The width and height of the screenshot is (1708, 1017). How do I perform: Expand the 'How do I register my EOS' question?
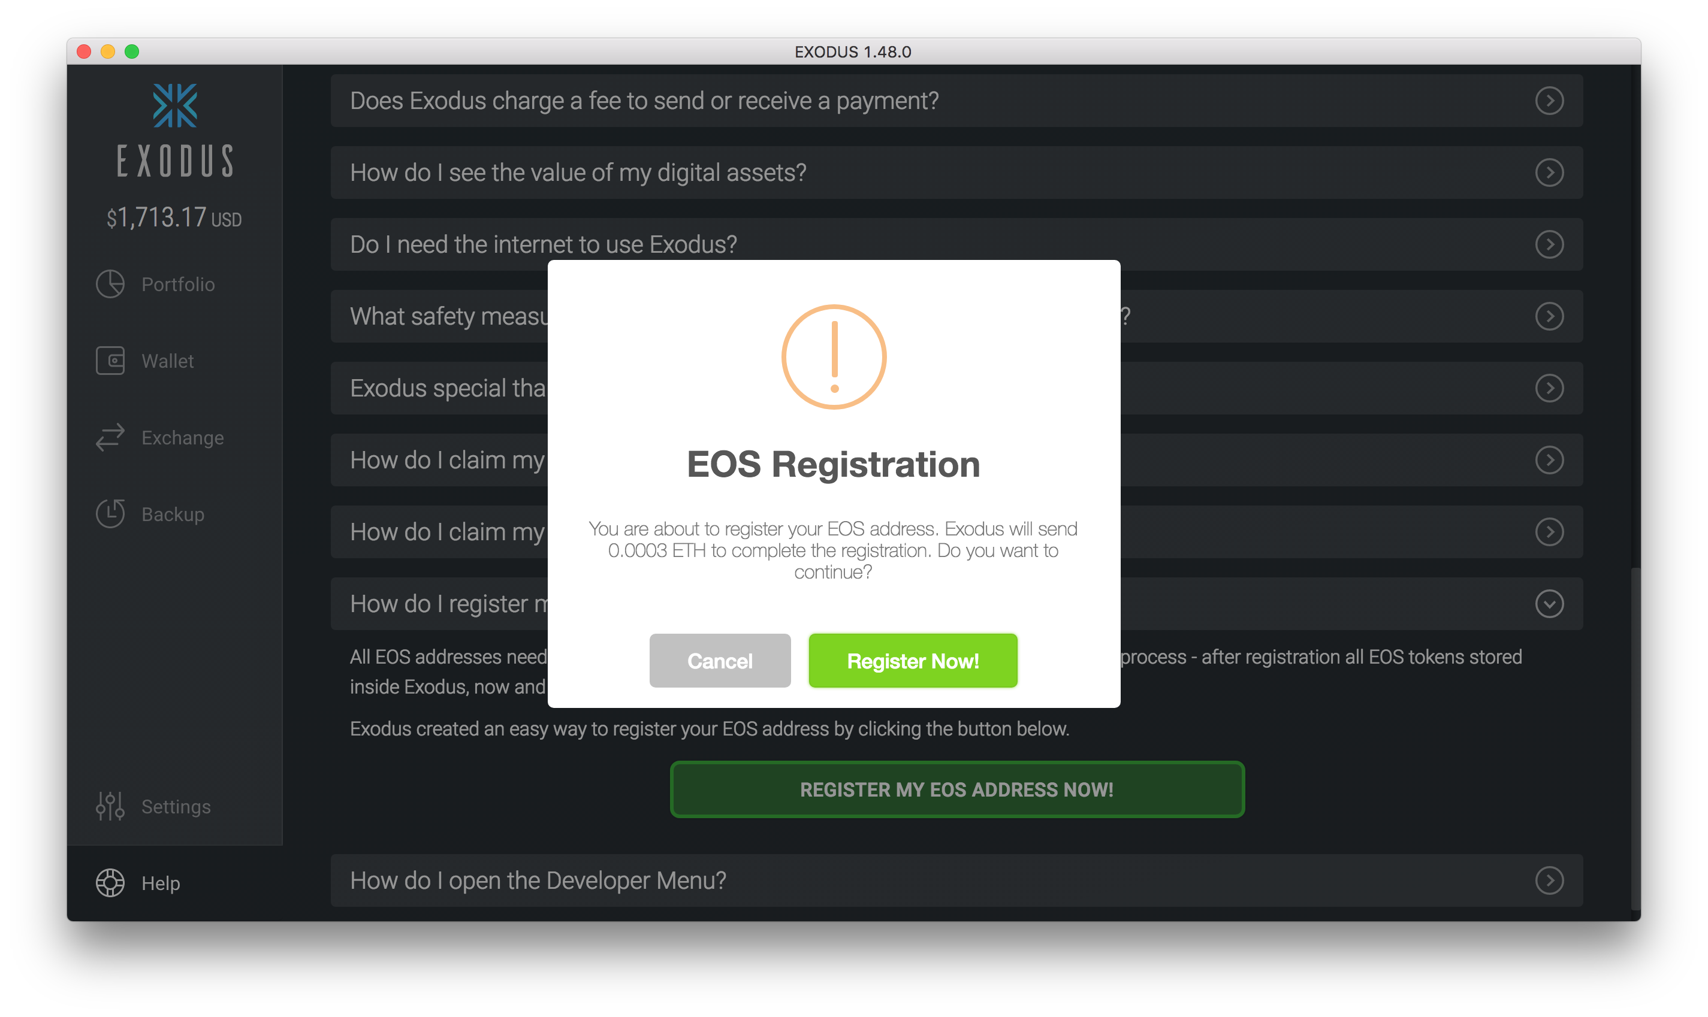1552,603
